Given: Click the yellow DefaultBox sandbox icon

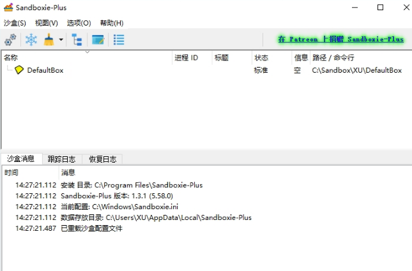Looking at the screenshot, I should [19, 70].
